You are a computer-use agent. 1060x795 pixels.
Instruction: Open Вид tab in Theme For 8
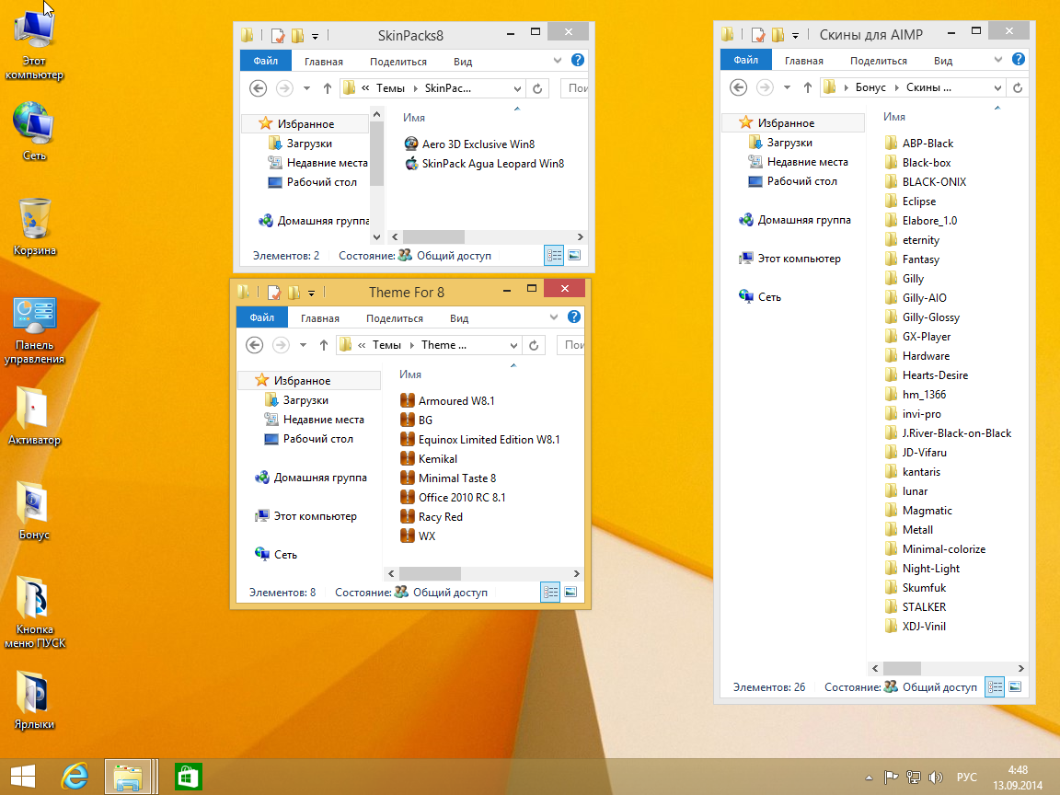[459, 318]
